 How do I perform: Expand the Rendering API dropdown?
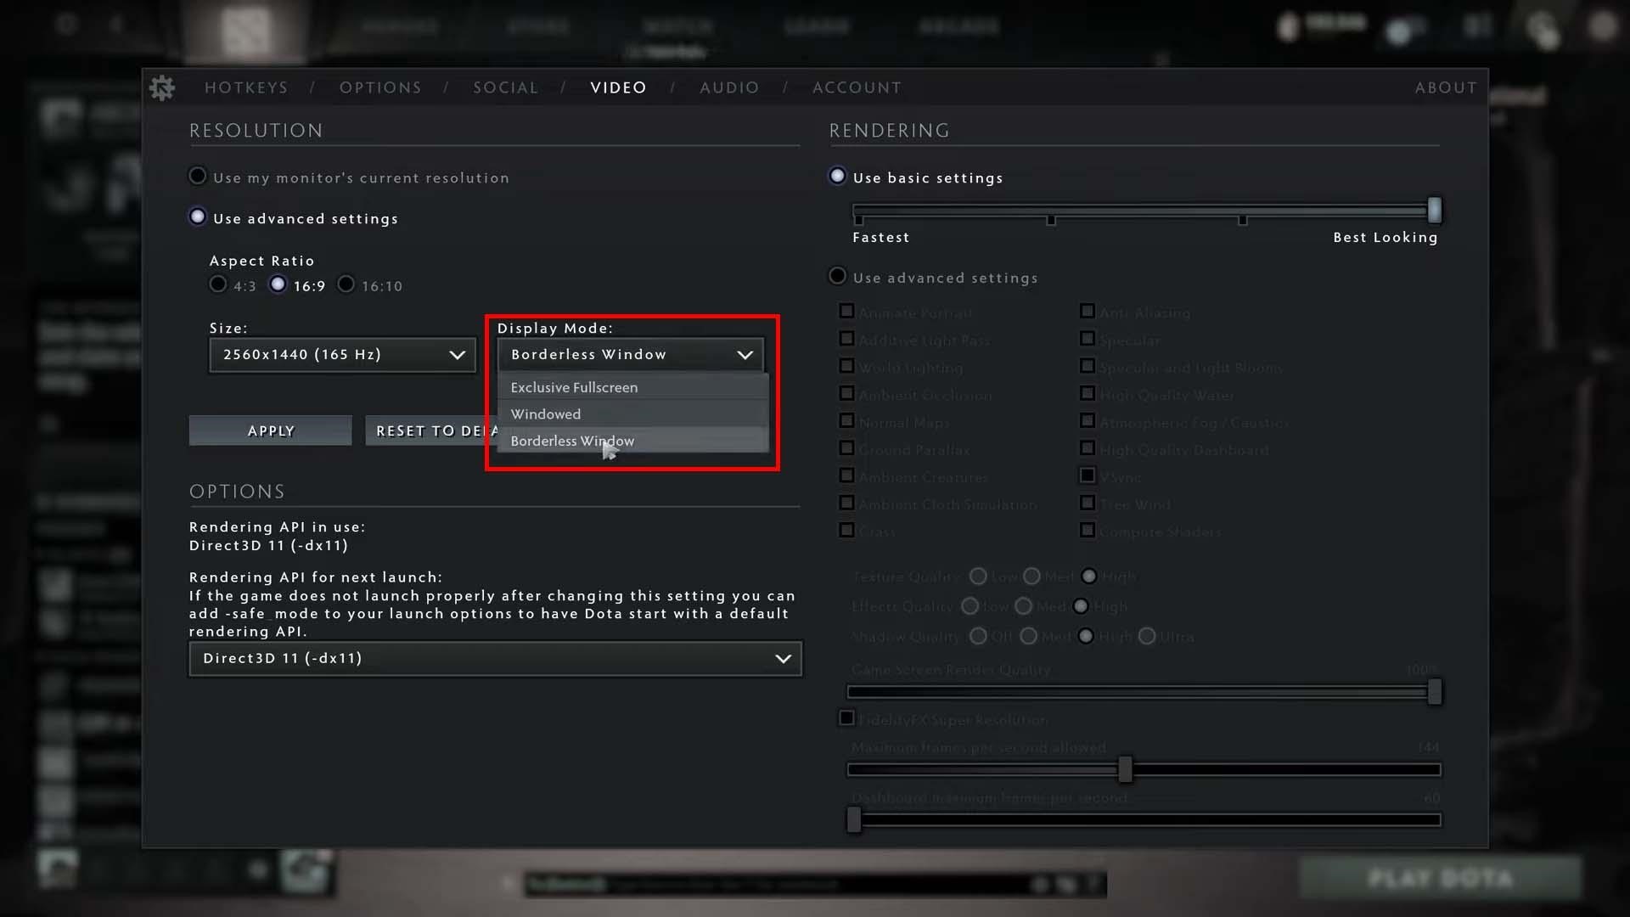pyautogui.click(x=784, y=658)
